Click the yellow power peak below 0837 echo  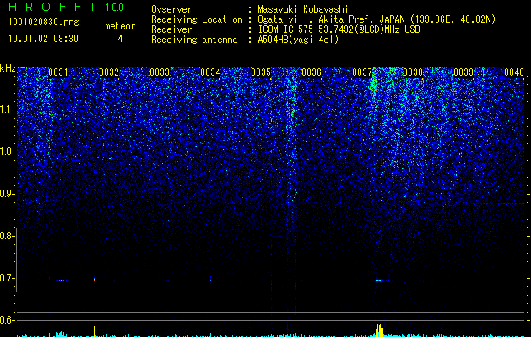tap(380, 330)
